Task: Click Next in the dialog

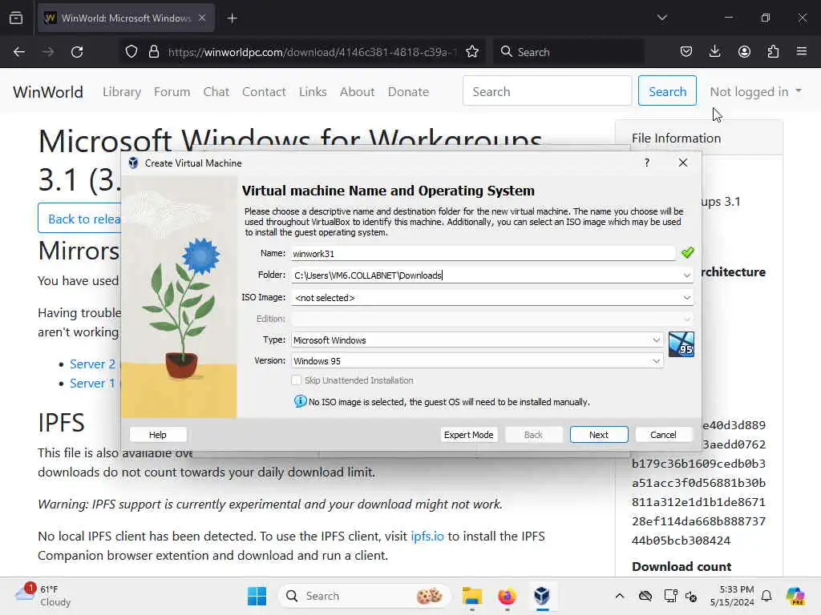Action: pyautogui.click(x=598, y=435)
